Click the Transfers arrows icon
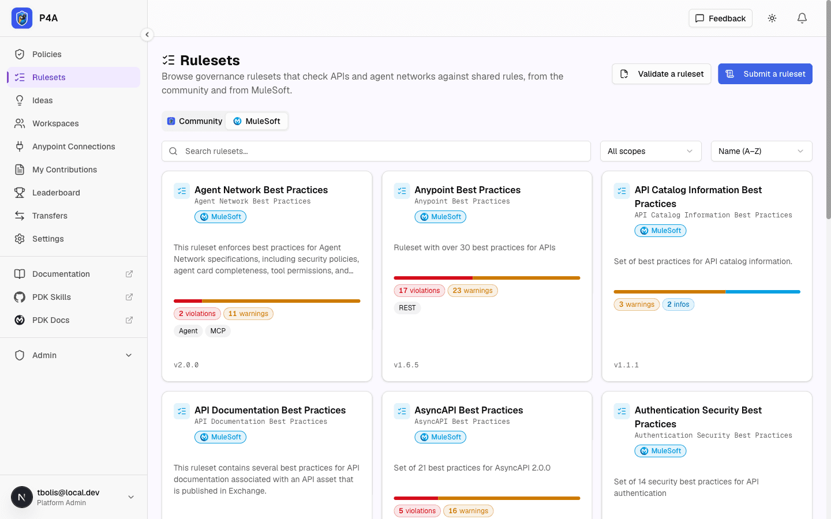The width and height of the screenshot is (831, 519). (x=20, y=216)
